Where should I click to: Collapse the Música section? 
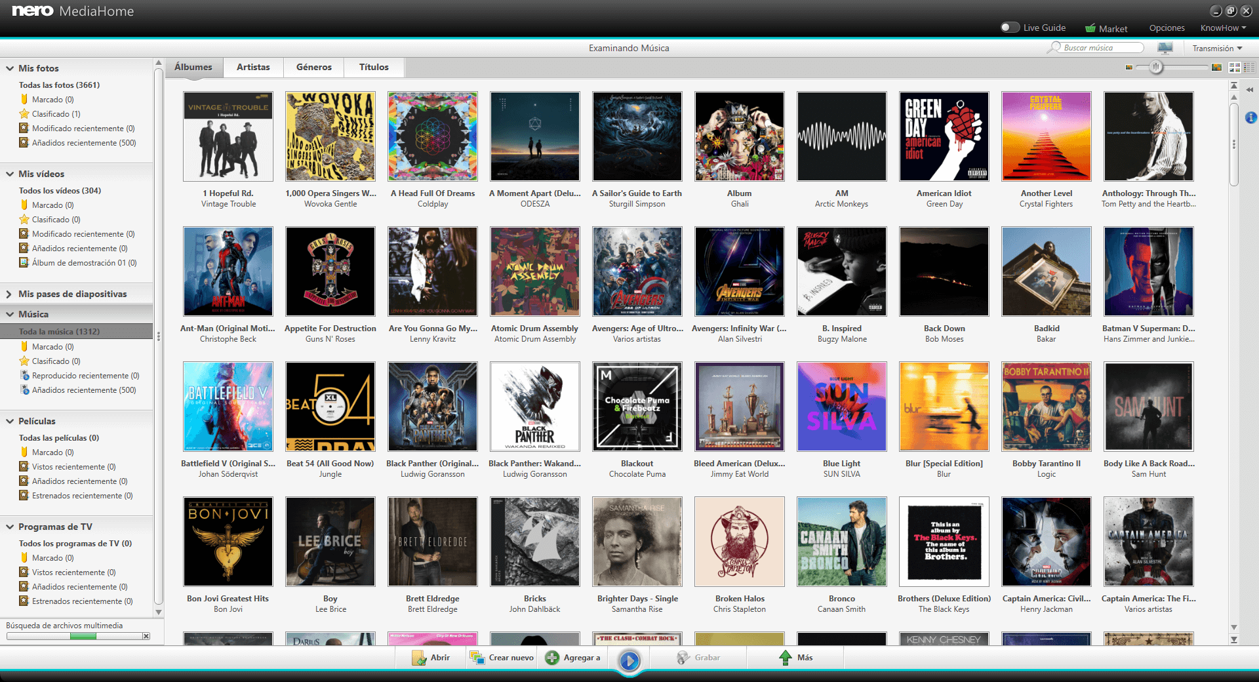(10, 314)
